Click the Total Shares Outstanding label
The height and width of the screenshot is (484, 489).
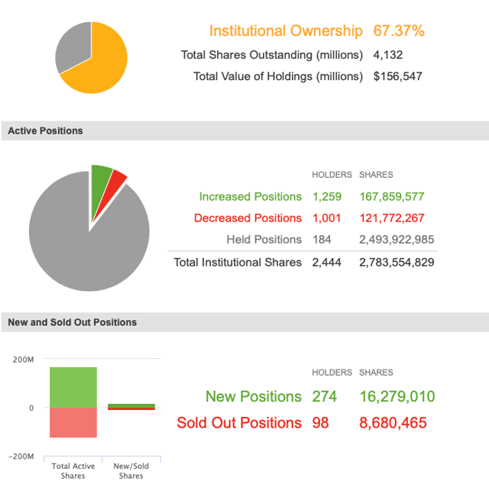[271, 55]
